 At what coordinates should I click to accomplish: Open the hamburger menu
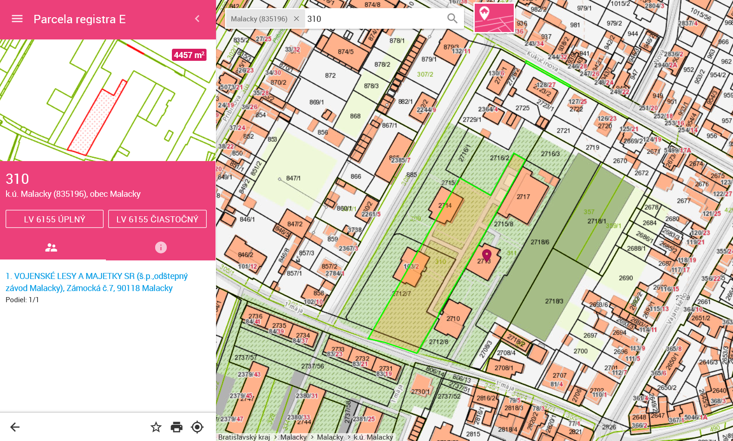pyautogui.click(x=17, y=19)
